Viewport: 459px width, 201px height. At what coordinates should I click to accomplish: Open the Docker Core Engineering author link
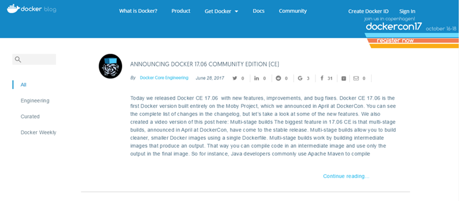tap(164, 78)
